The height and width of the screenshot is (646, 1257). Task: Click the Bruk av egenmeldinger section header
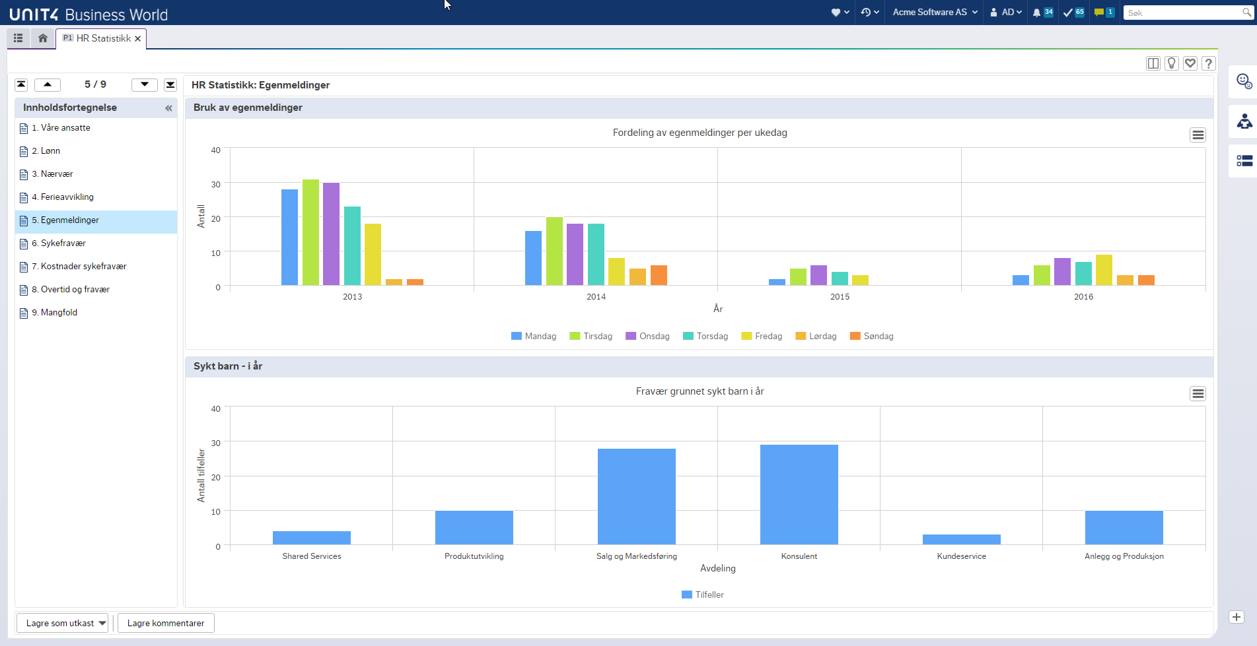699,108
